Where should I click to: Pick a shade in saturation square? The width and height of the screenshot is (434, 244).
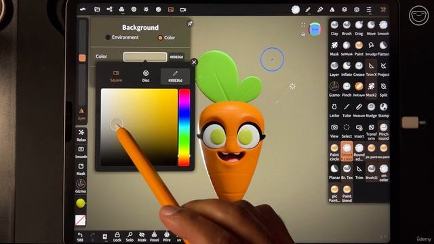[139, 127]
